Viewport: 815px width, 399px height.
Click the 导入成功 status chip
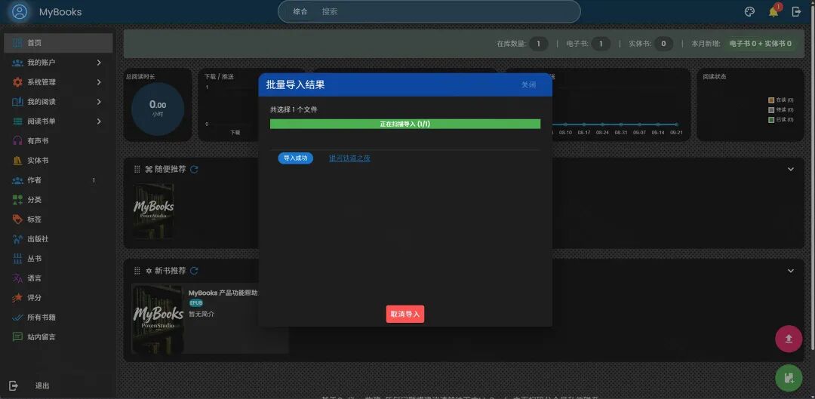(x=296, y=158)
